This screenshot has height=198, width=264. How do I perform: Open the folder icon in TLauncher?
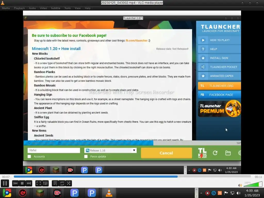[228, 153]
